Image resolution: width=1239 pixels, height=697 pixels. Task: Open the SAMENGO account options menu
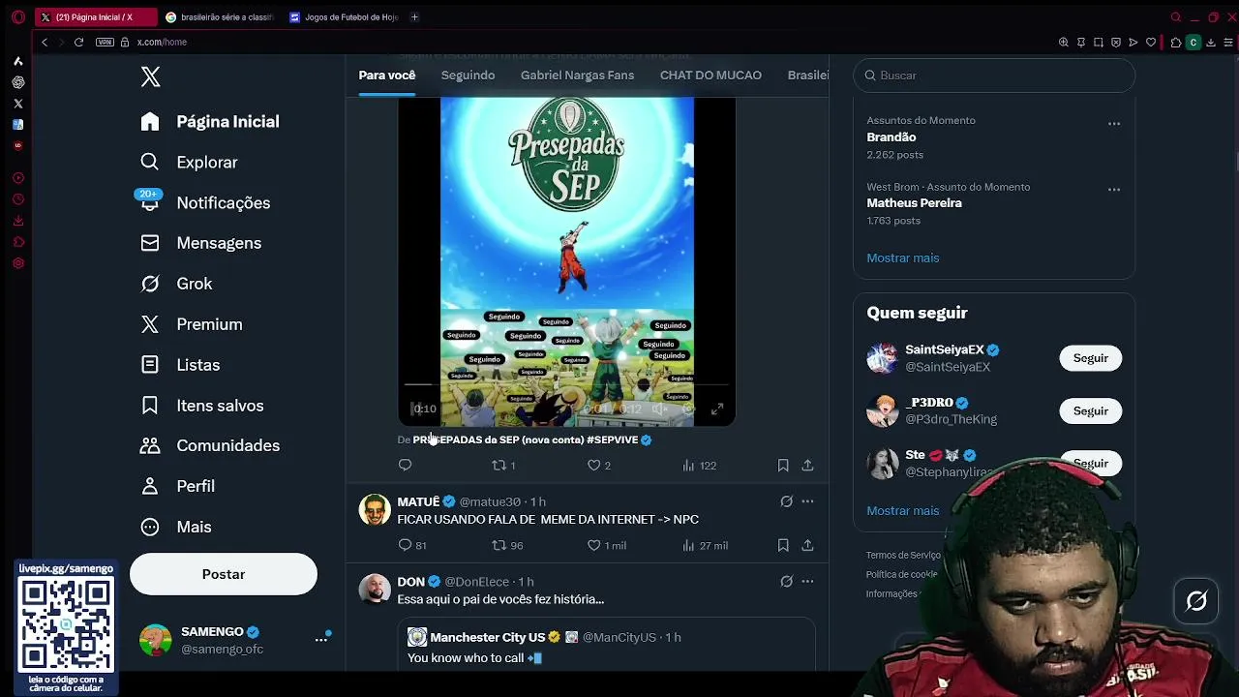coord(321,639)
